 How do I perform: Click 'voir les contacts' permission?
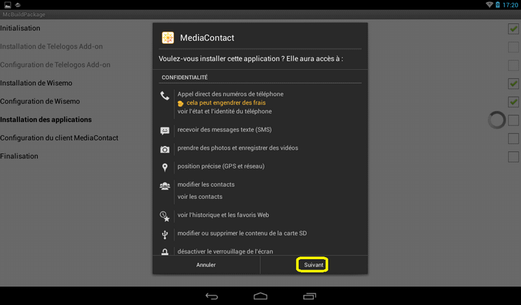click(x=200, y=197)
